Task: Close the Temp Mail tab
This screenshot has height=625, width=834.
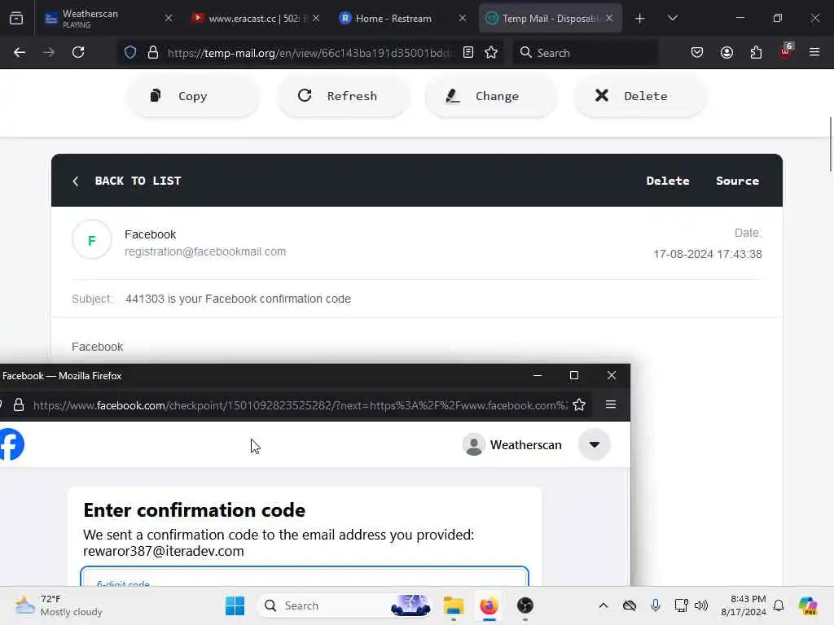Action: [609, 19]
